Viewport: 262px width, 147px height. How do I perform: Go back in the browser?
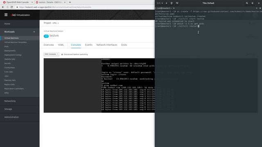(3, 7)
